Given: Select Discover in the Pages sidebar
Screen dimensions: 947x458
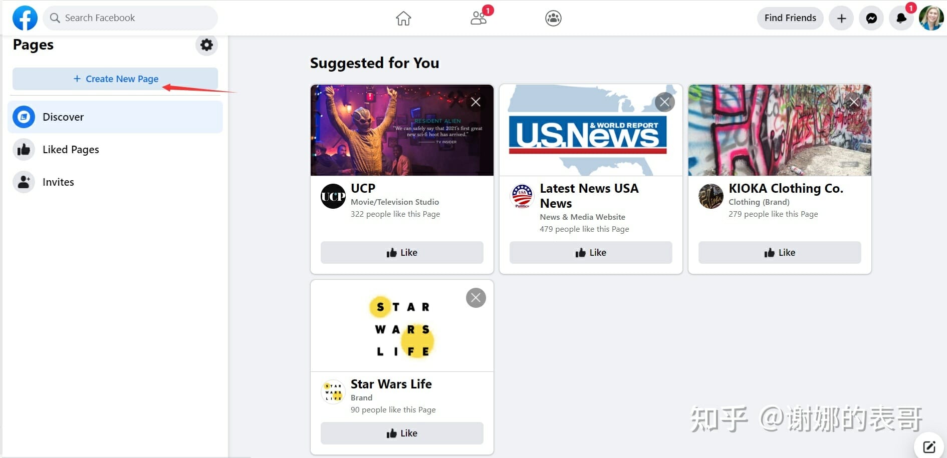Looking at the screenshot, I should (115, 117).
